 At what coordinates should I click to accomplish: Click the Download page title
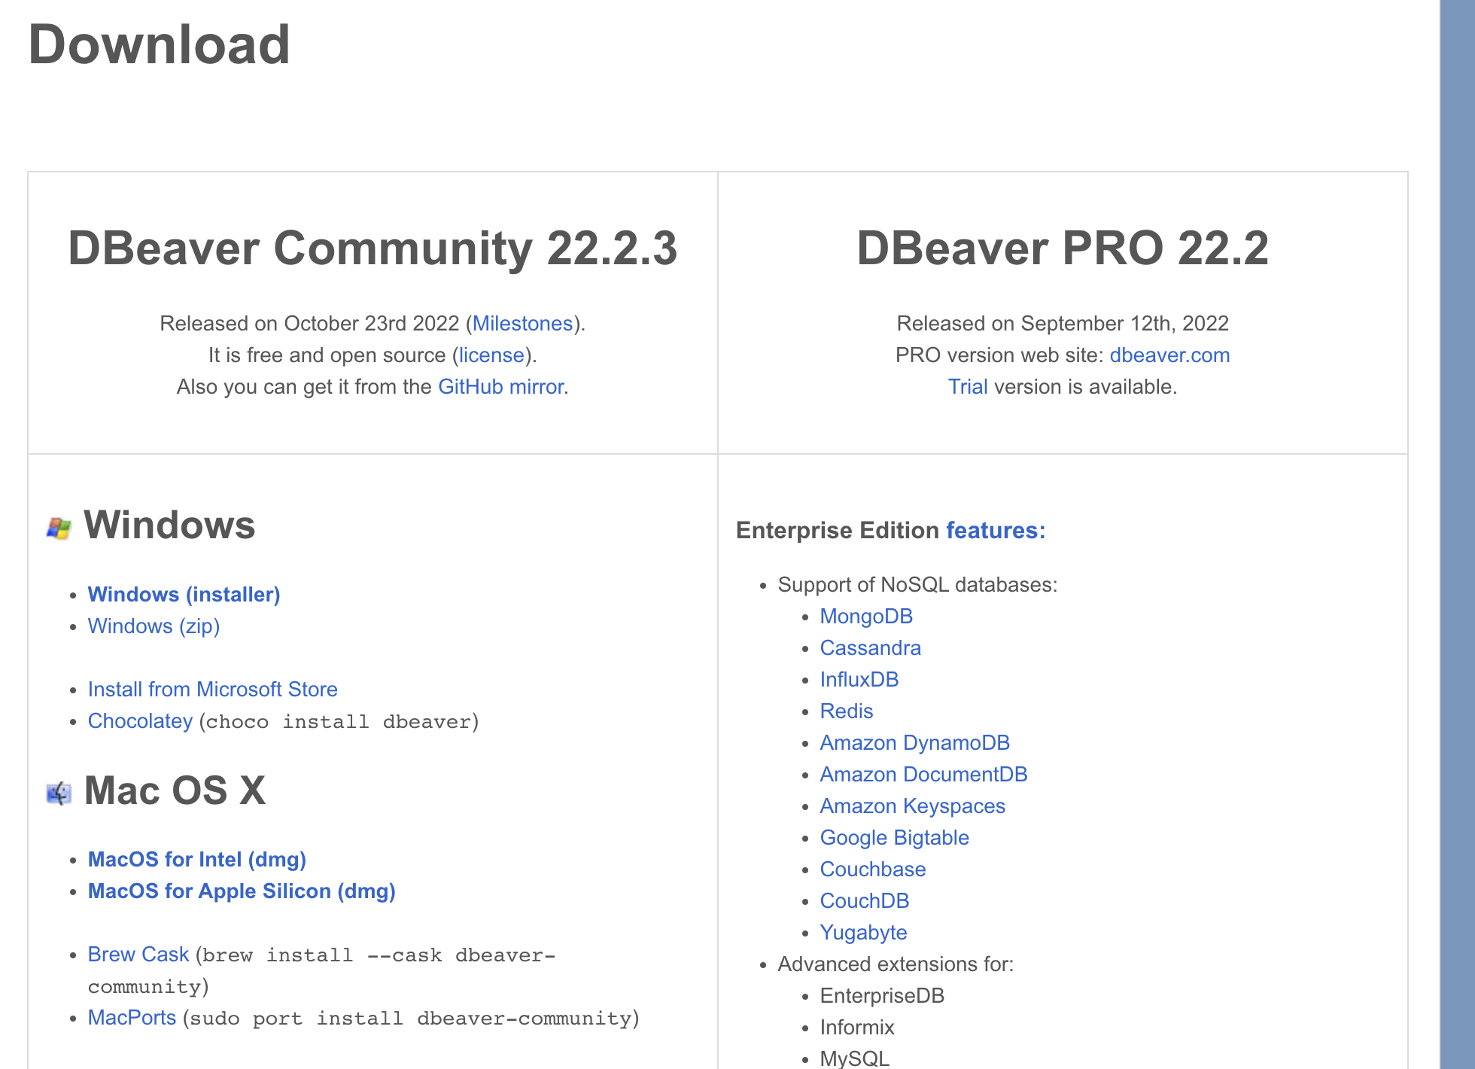point(159,44)
